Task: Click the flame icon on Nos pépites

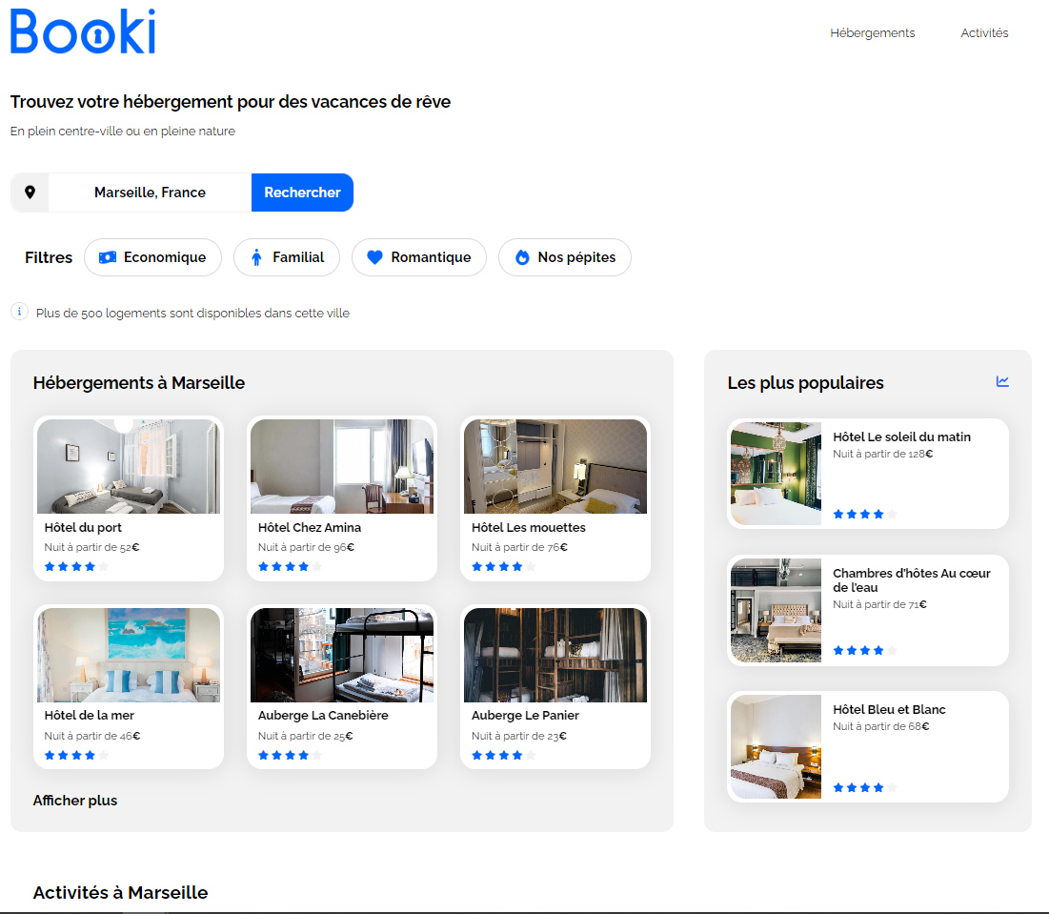Action: coord(521,257)
